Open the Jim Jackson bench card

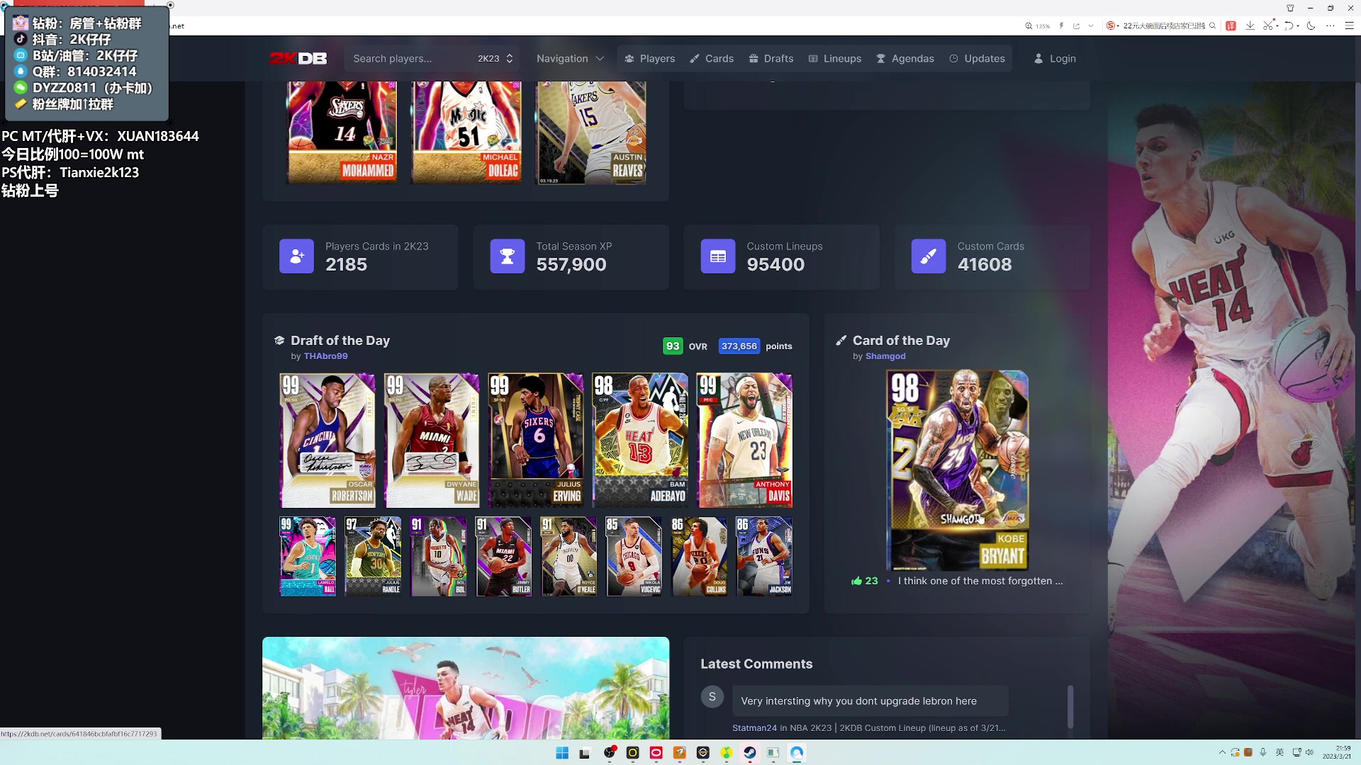point(764,556)
